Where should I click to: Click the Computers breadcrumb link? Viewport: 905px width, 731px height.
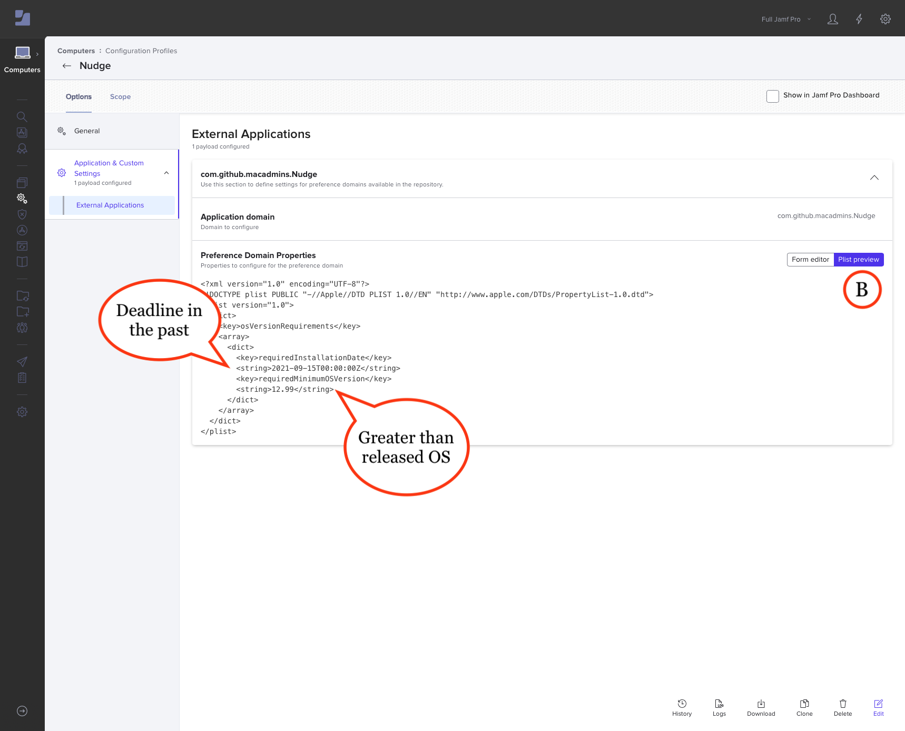(76, 51)
